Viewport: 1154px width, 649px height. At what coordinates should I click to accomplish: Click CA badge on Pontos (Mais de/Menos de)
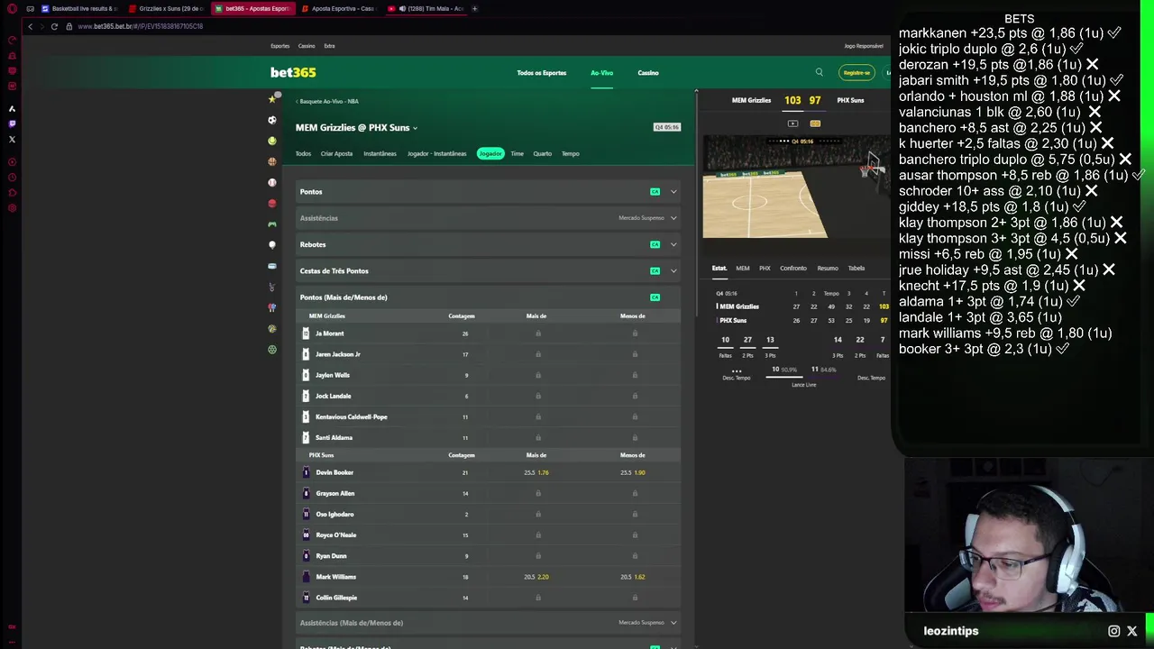point(655,297)
